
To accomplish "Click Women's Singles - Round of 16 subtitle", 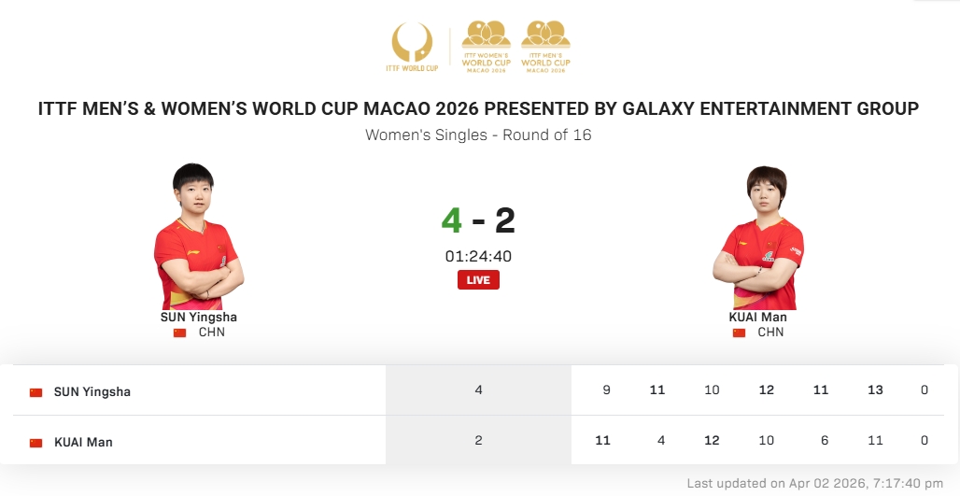I will point(478,135).
